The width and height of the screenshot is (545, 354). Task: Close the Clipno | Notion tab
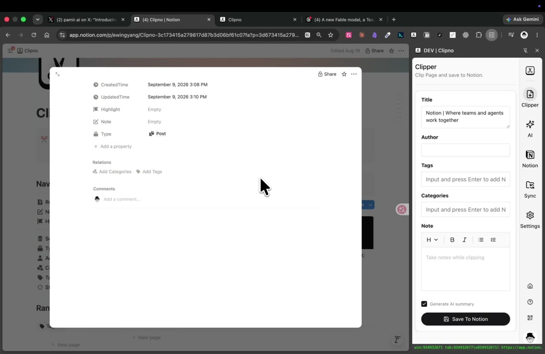pos(209,20)
